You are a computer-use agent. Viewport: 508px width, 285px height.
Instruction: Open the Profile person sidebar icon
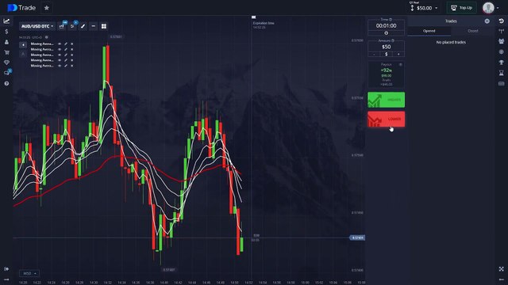point(6,42)
